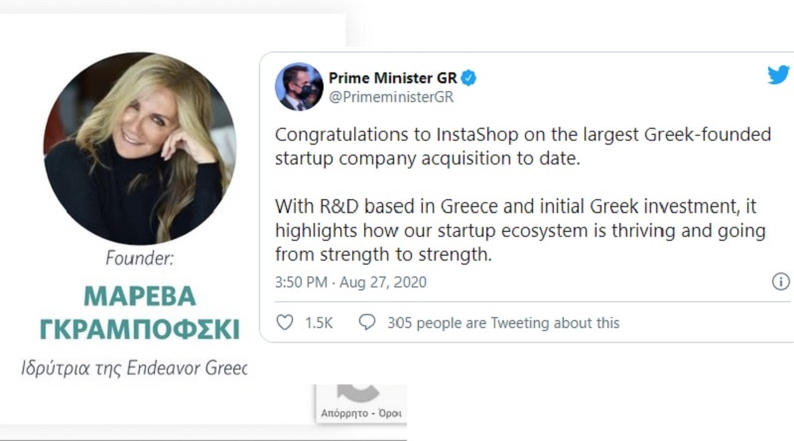Click the 1.5K likes count
The image size is (794, 441).
coord(321,322)
